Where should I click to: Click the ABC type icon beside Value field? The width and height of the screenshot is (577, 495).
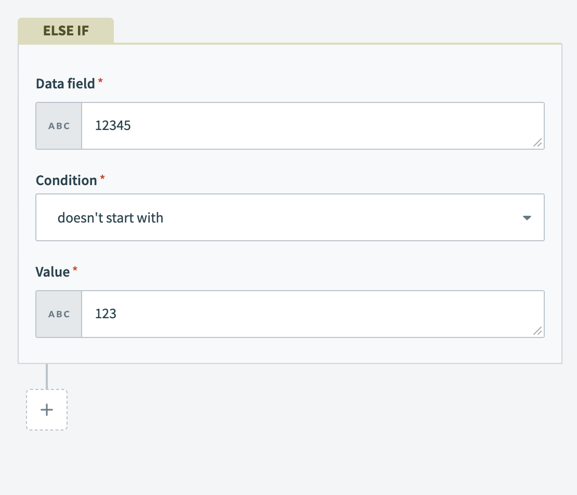tap(59, 314)
